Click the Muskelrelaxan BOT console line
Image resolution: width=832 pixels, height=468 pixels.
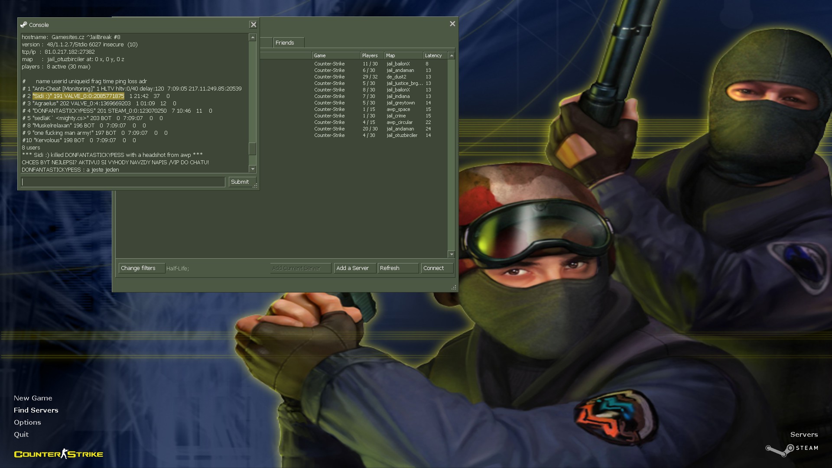pos(84,126)
